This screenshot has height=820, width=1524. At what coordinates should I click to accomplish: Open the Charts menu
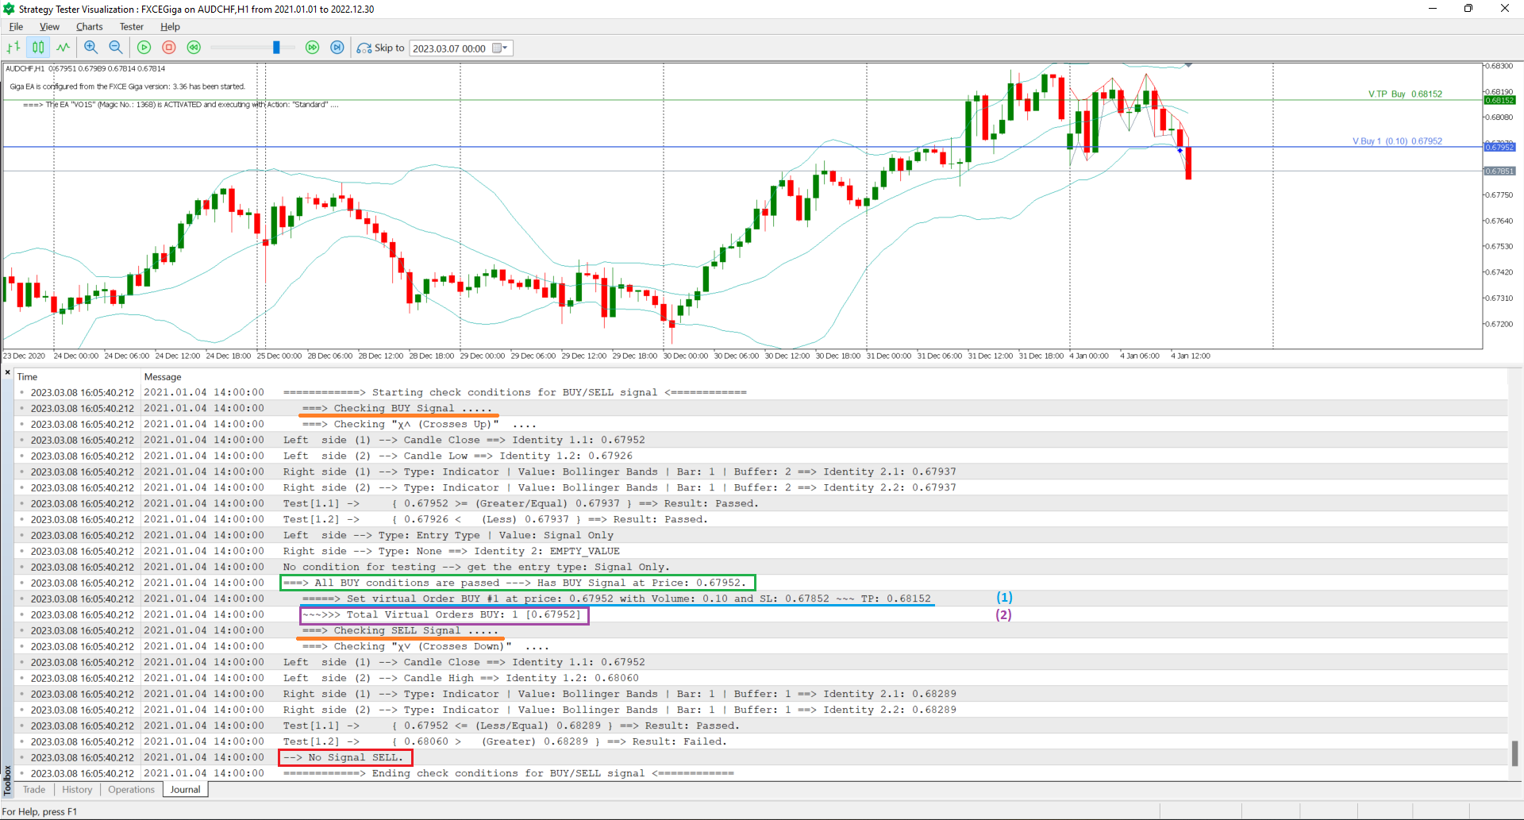coord(89,26)
